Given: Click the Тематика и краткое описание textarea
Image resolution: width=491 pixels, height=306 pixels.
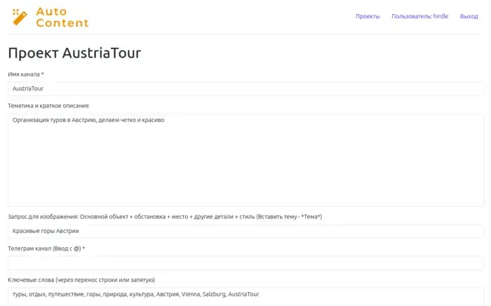Looking at the screenshot, I should 245,160.
